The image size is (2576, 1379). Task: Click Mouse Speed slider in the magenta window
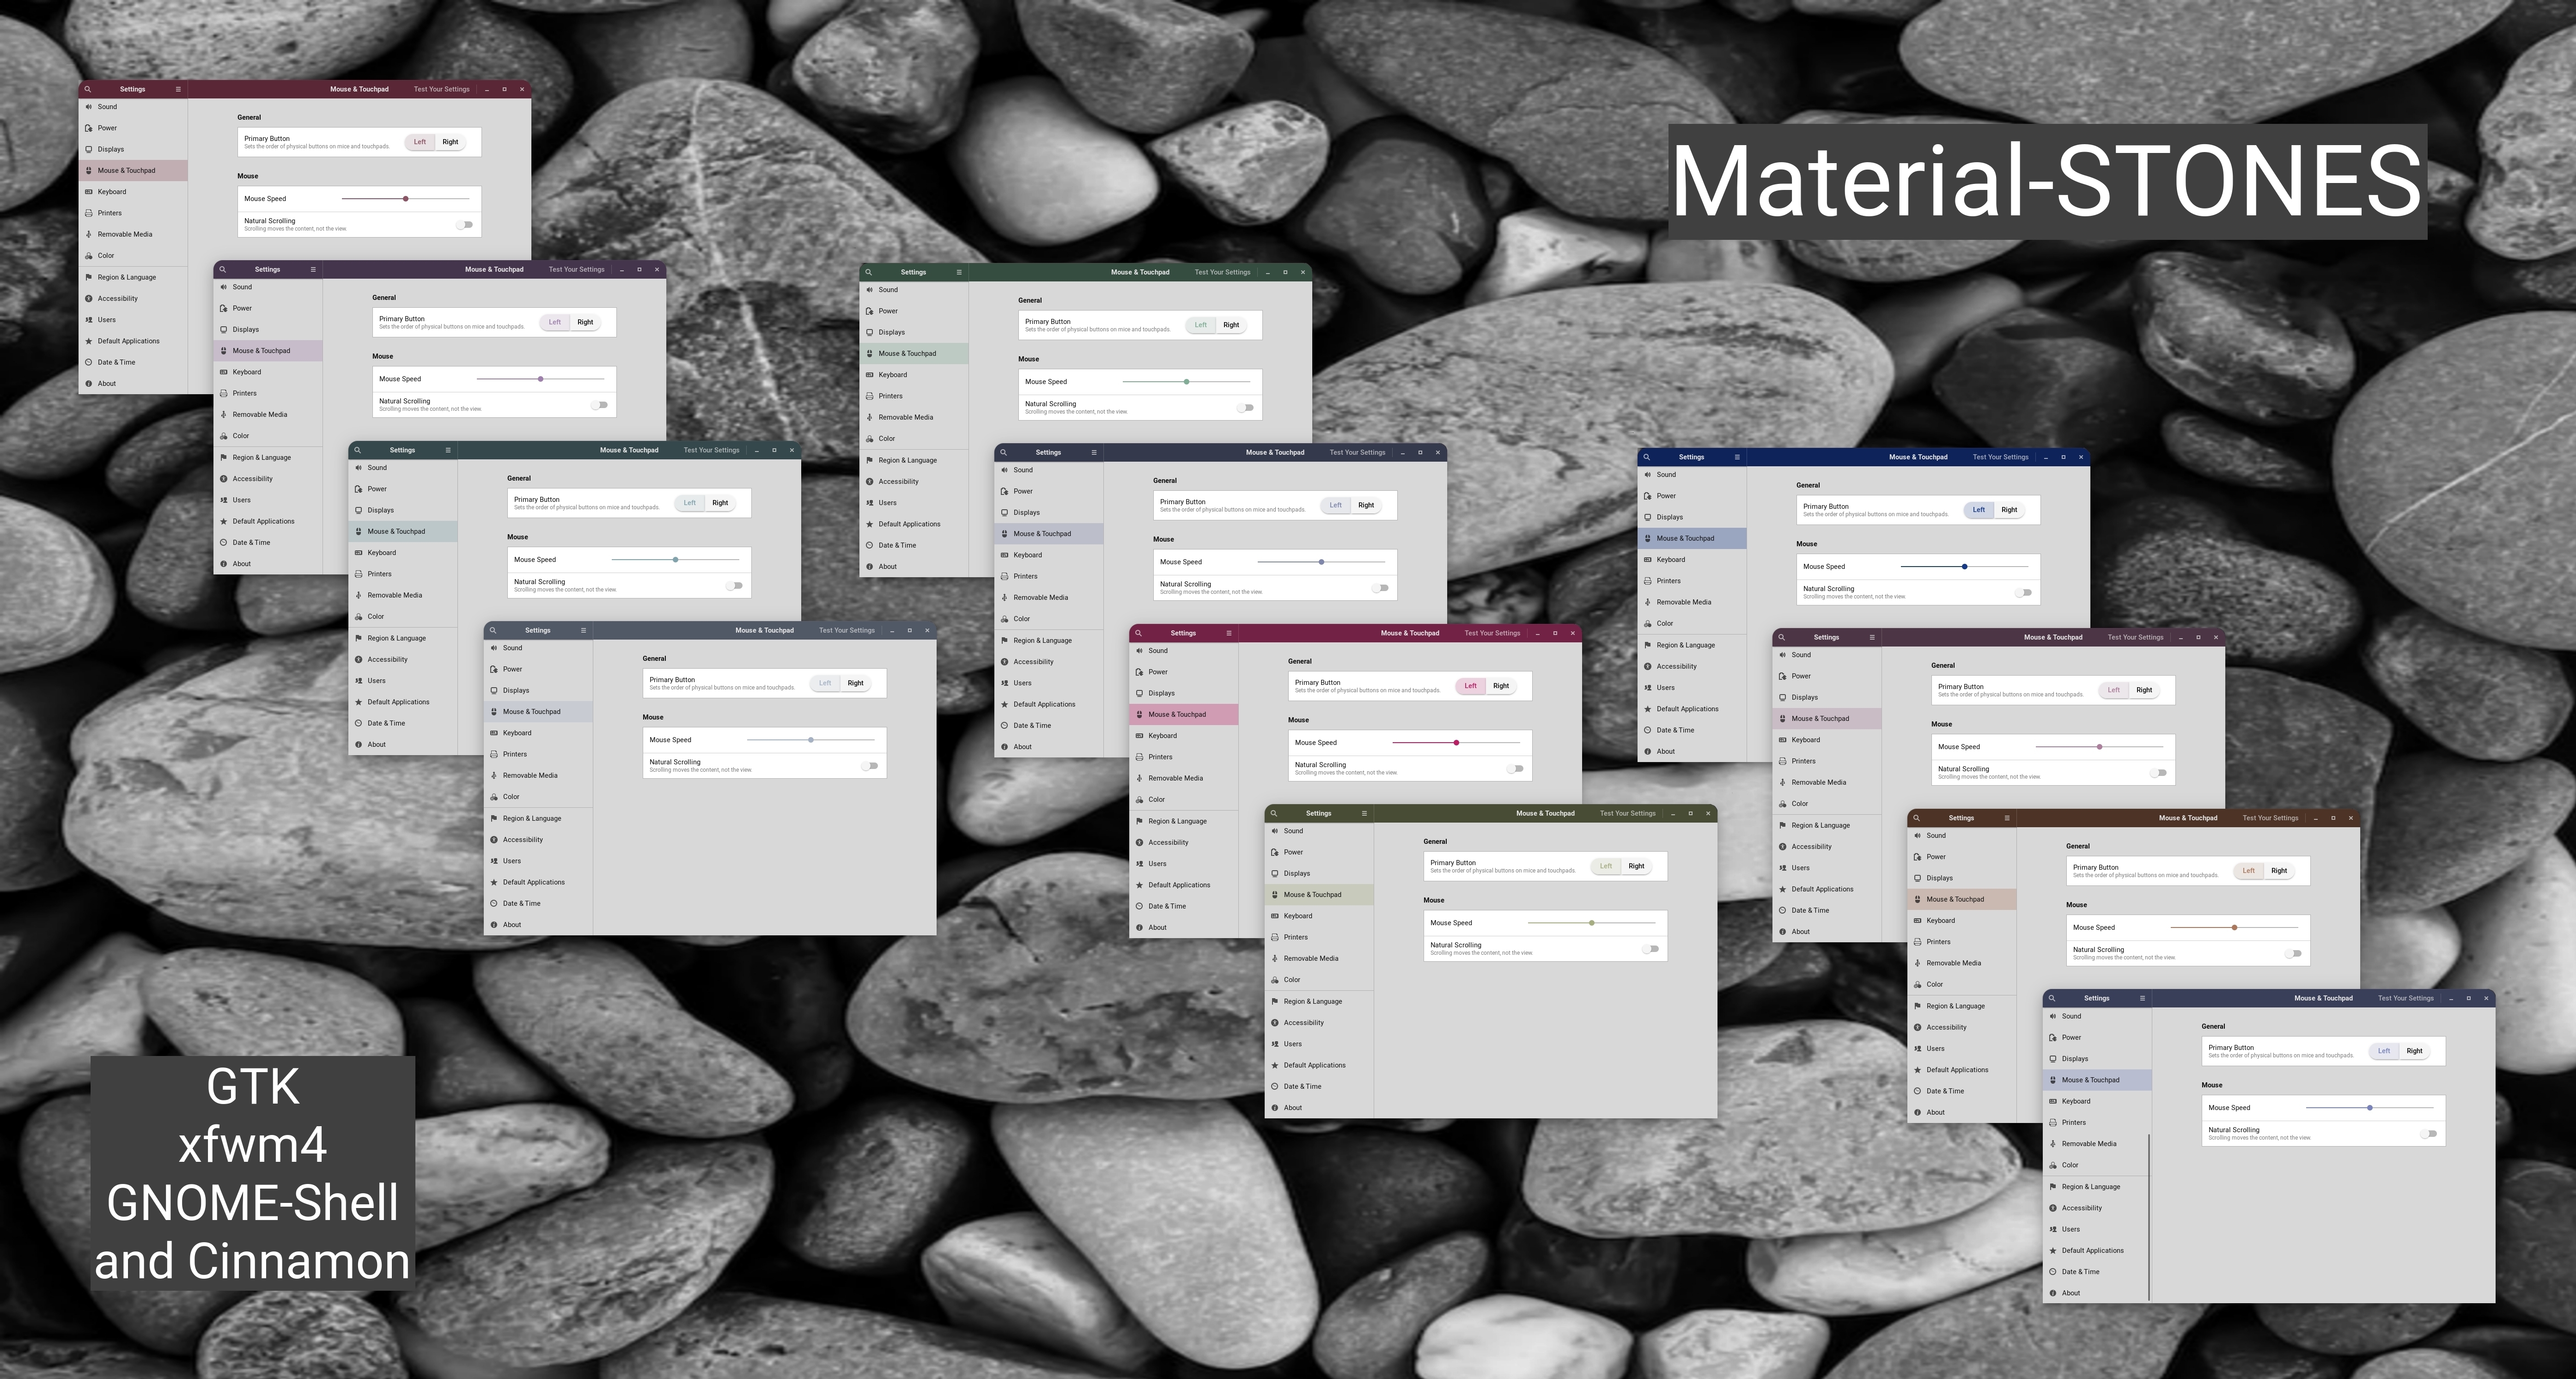click(1456, 743)
